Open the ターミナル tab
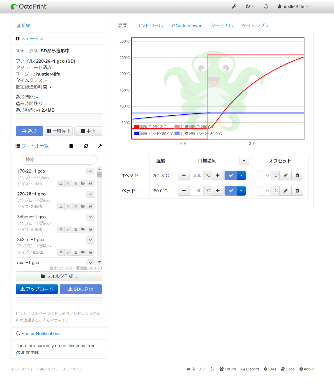 [222, 26]
